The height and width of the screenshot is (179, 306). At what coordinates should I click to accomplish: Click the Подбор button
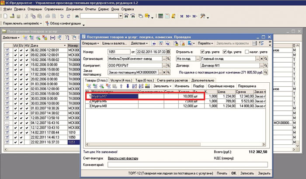(198, 86)
